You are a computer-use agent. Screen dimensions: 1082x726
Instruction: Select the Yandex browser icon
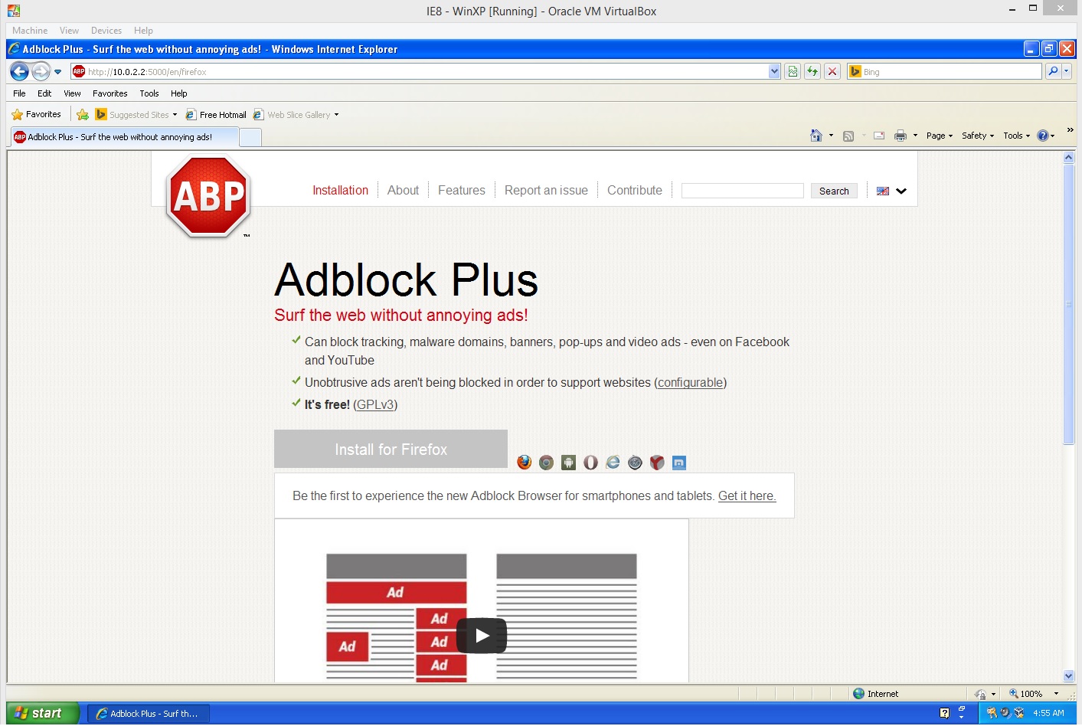[657, 462]
